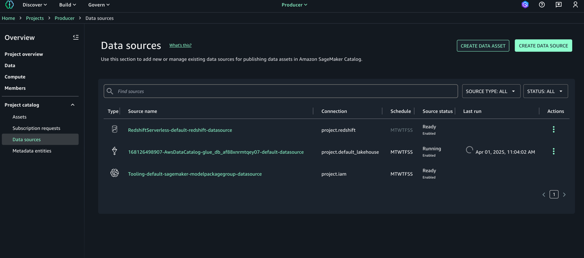The image size is (584, 258).
Task: Select Members in sidebar
Action: pyautogui.click(x=15, y=88)
